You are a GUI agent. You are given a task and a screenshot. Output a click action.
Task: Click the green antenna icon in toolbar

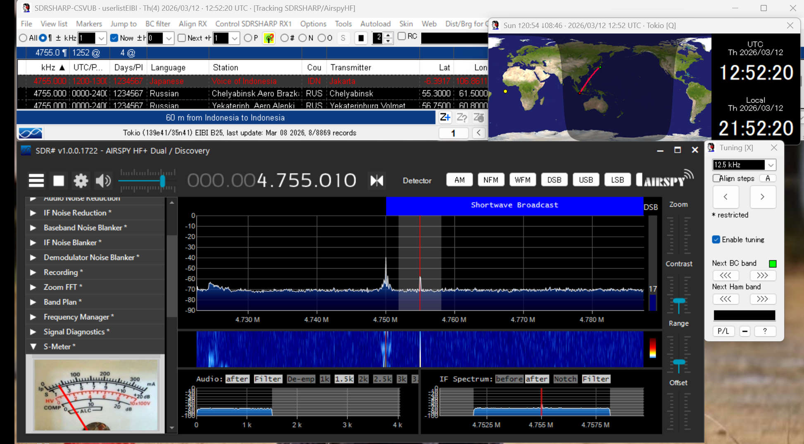pyautogui.click(x=269, y=38)
